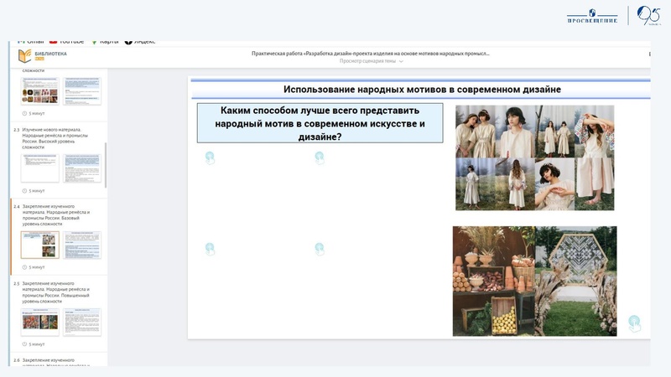Open first slide thumbnail of section 2.5
The width and height of the screenshot is (671, 377).
click(39, 322)
